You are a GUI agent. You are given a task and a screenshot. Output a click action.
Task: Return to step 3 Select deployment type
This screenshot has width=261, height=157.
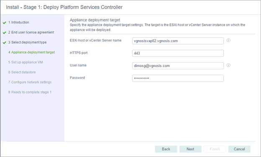[27, 42]
